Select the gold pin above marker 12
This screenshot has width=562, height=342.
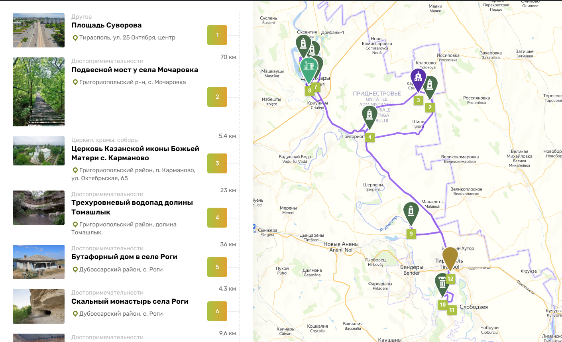coord(450,258)
